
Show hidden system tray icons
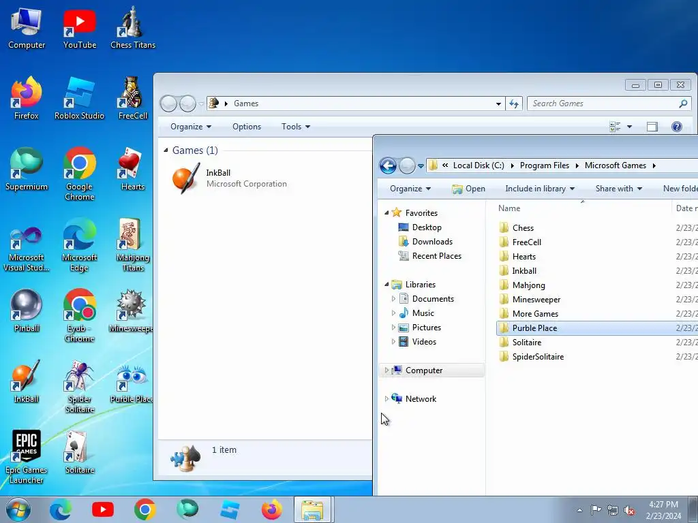point(579,510)
